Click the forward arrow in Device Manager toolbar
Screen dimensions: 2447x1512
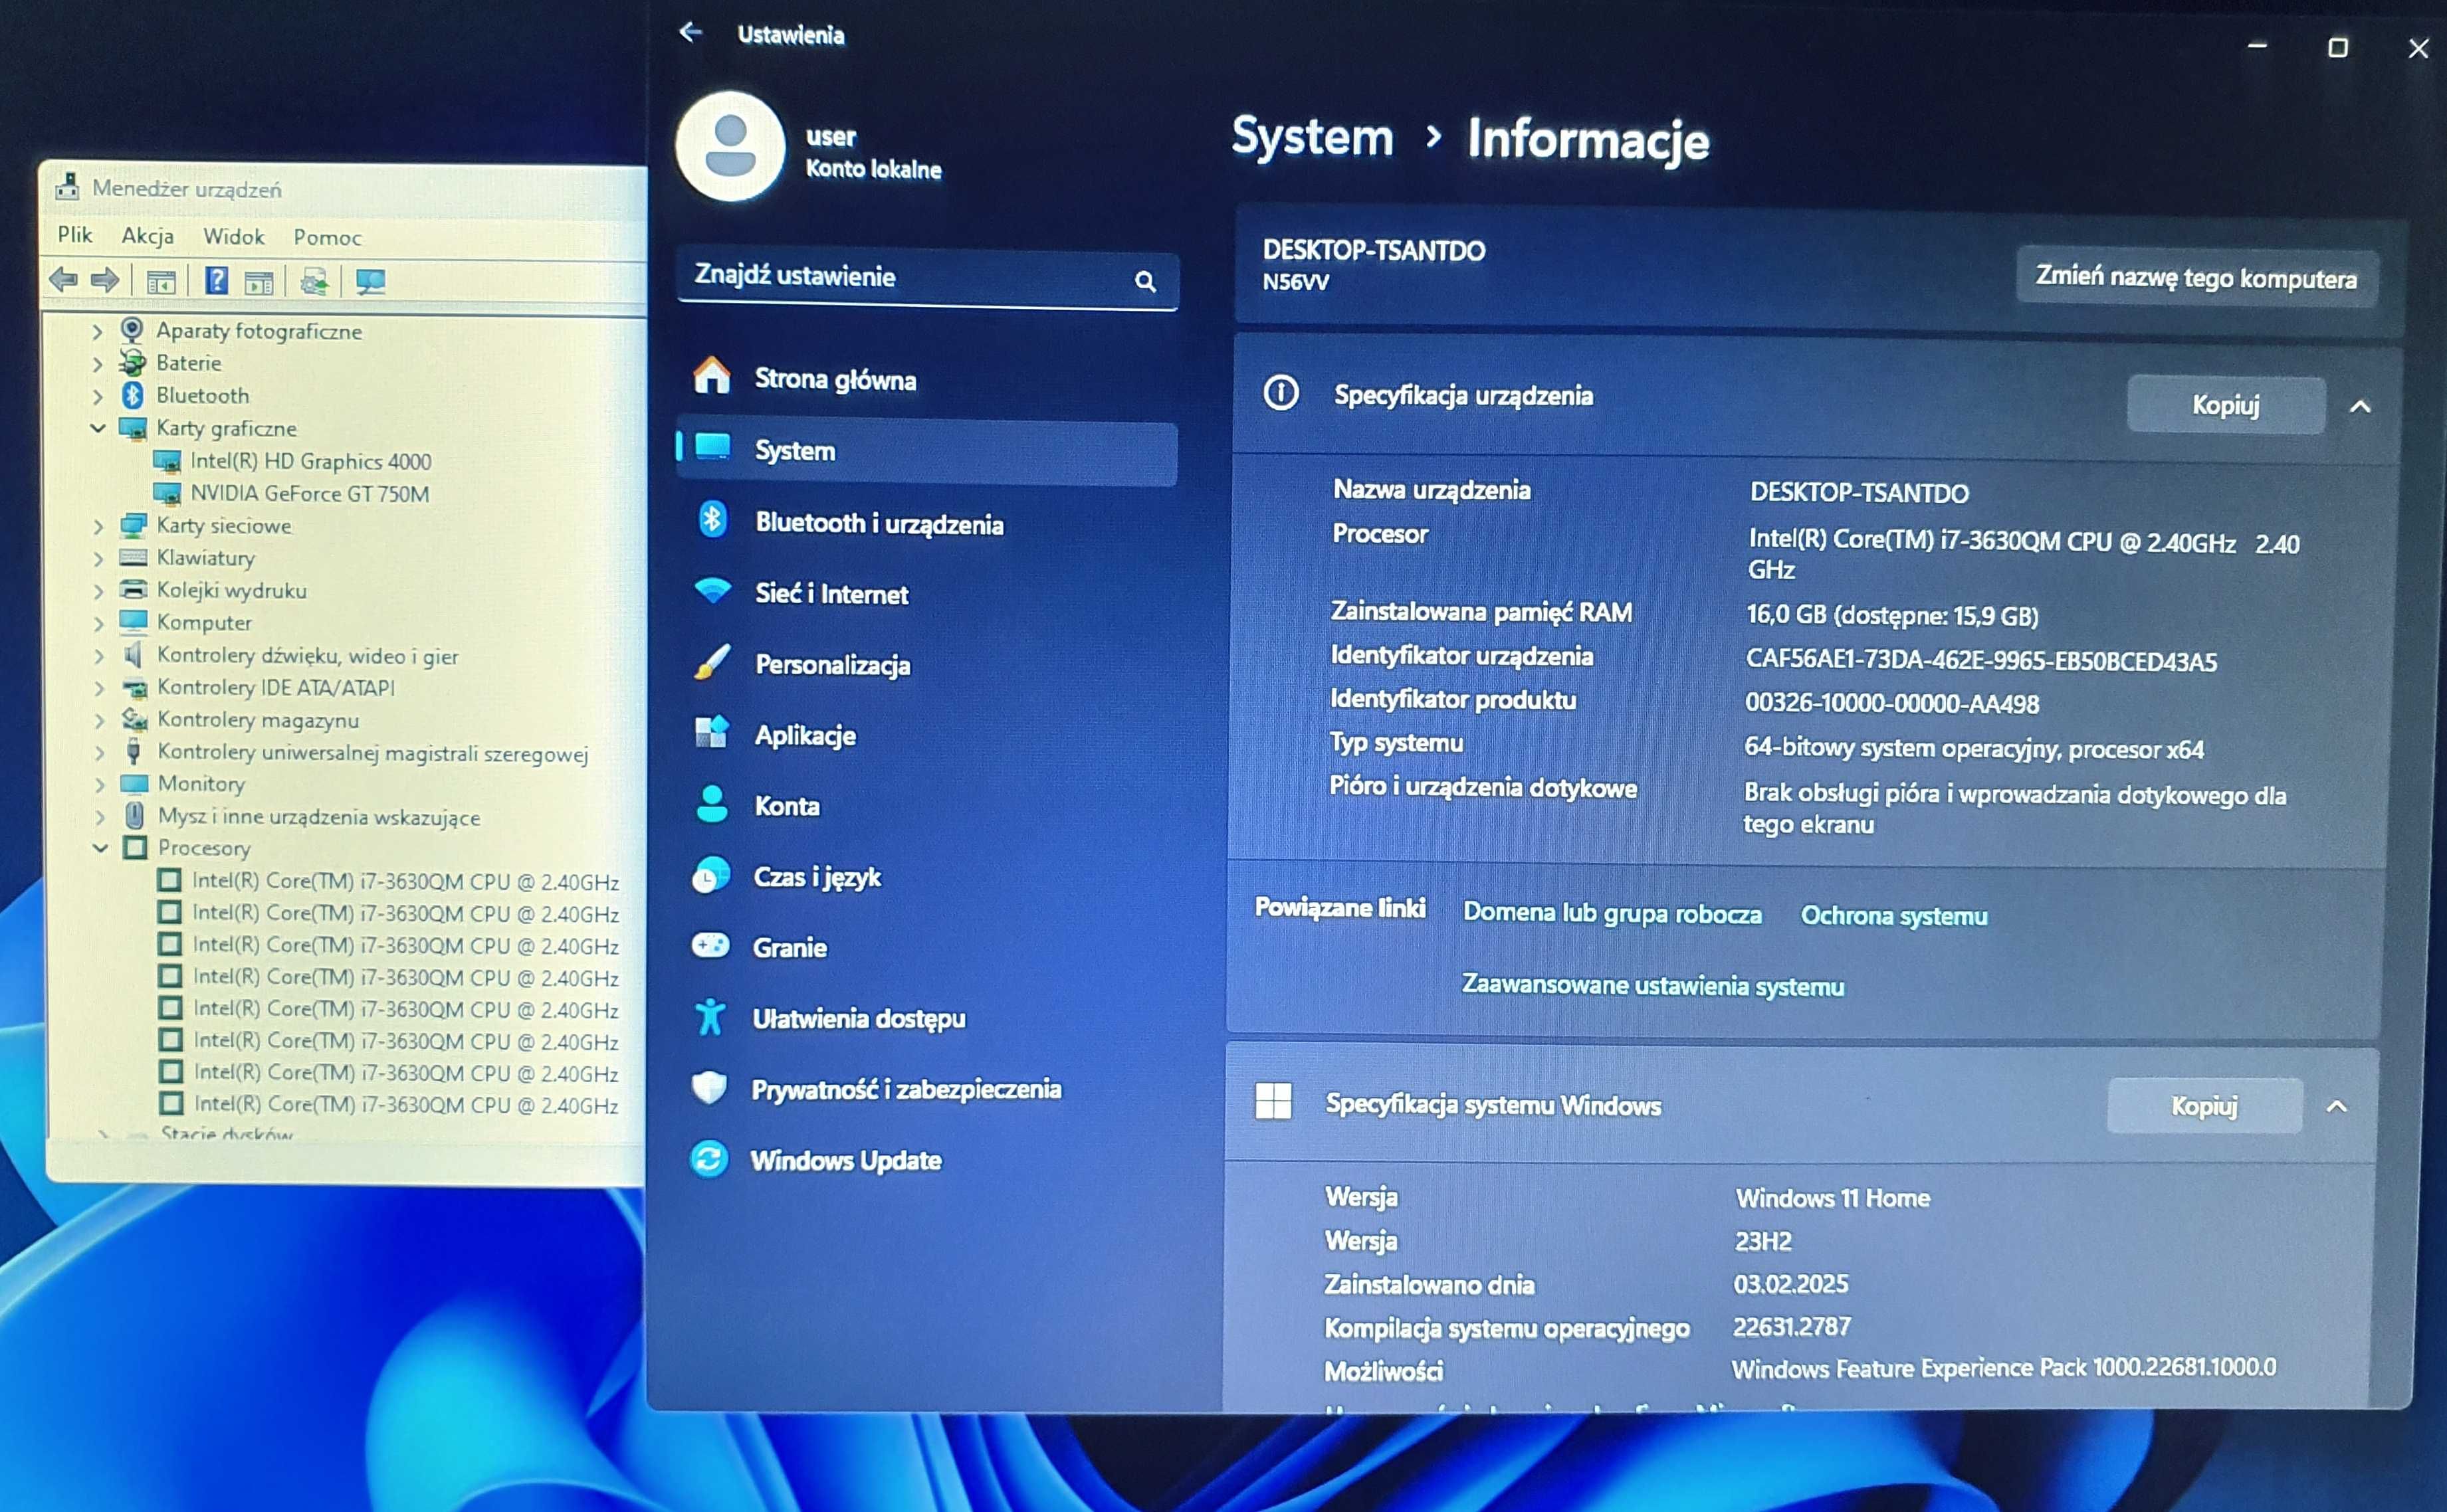[x=105, y=280]
